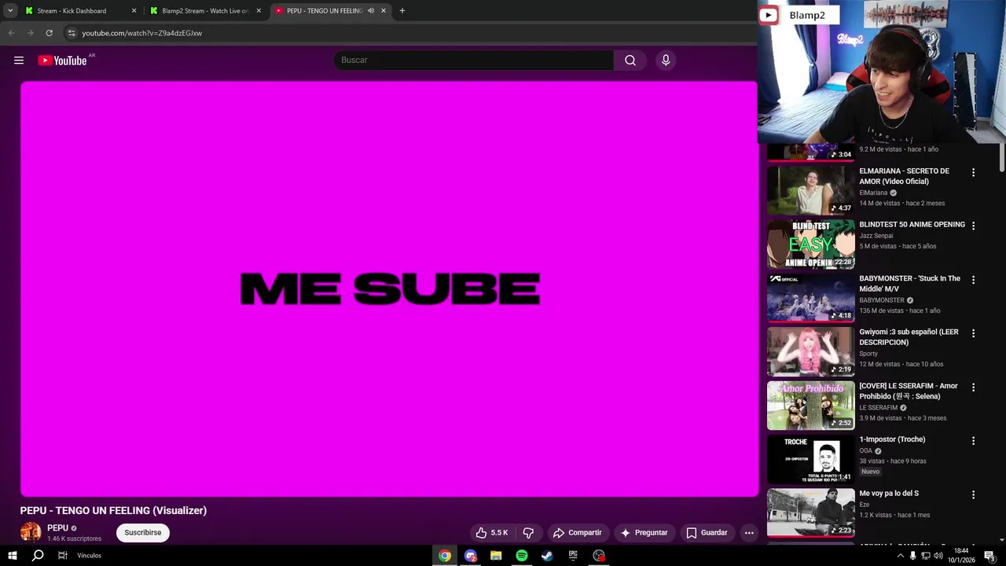The image size is (1006, 566).
Task: Open a new browser tab
Action: pyautogui.click(x=402, y=11)
